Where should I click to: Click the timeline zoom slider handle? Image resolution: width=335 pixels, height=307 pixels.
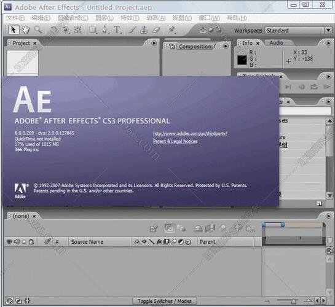click(294, 301)
